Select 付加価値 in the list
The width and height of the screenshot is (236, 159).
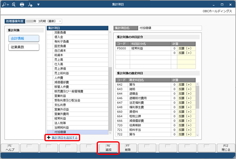point(78,132)
